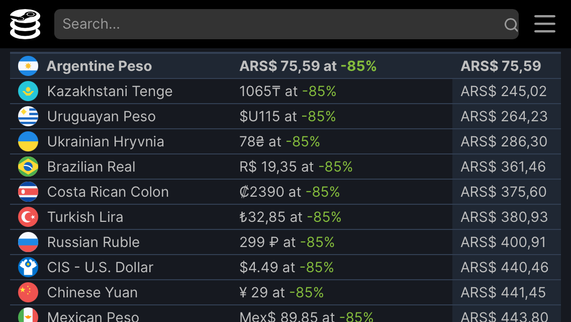This screenshot has width=571, height=322.
Task: Click the Brazilian Real converted price ARS$ 361,46
Action: 503,167
